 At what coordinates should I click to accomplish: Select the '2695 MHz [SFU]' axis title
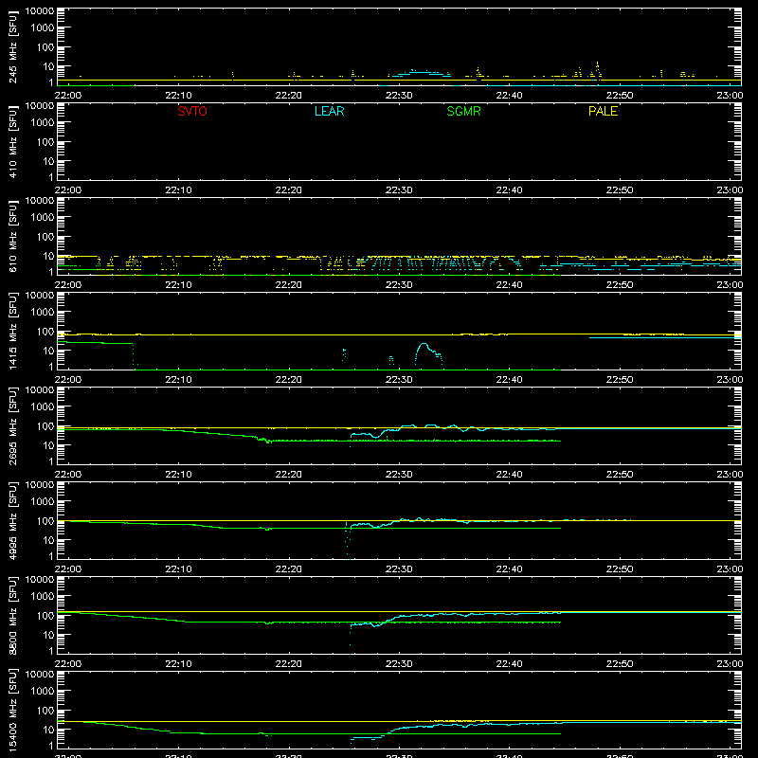tap(12, 425)
